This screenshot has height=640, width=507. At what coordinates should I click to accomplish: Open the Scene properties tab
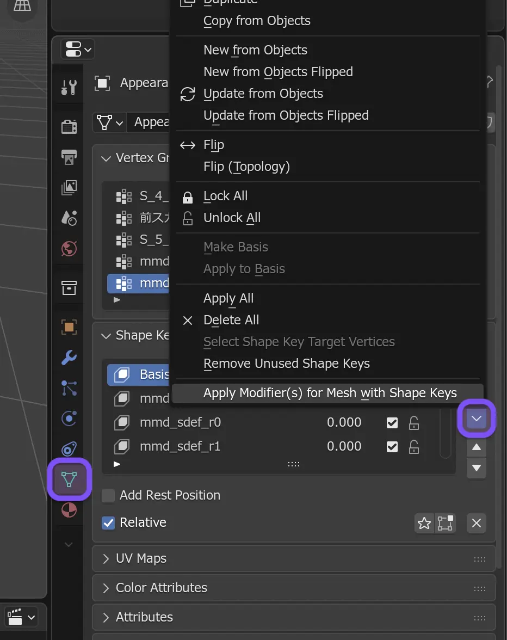pos(69,218)
